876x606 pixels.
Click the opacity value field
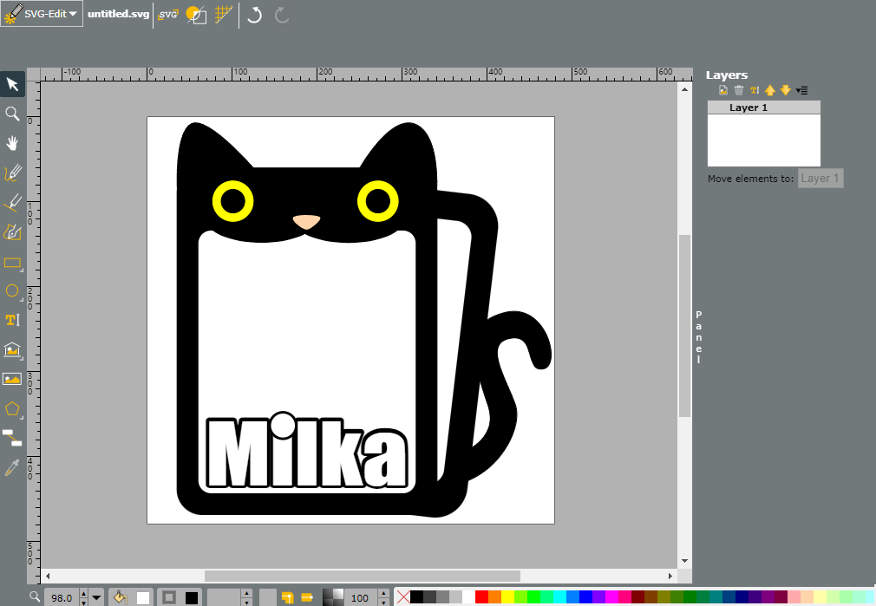click(360, 598)
